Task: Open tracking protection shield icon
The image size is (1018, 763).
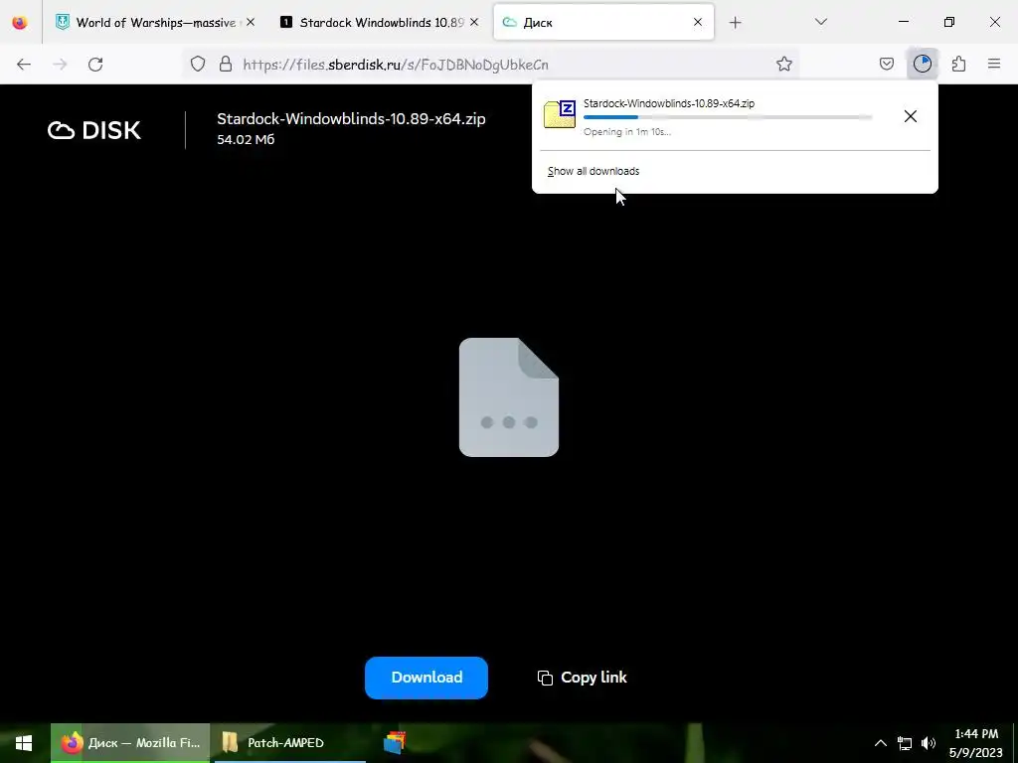Action: click(198, 64)
